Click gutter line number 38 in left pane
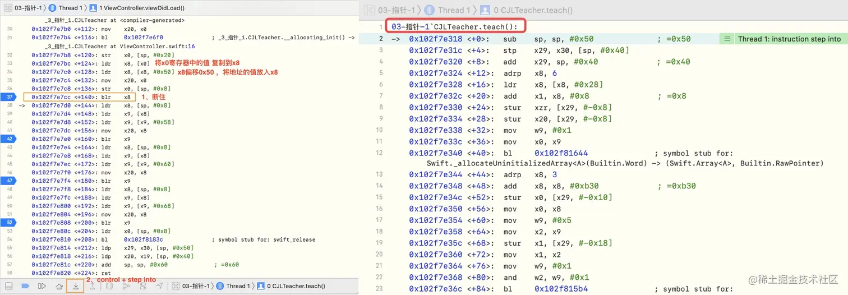848x295 pixels. (10, 105)
